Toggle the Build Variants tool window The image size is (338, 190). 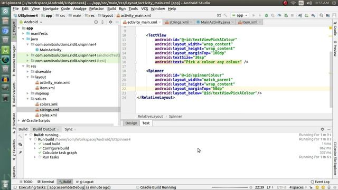pyautogui.click(x=14, y=94)
